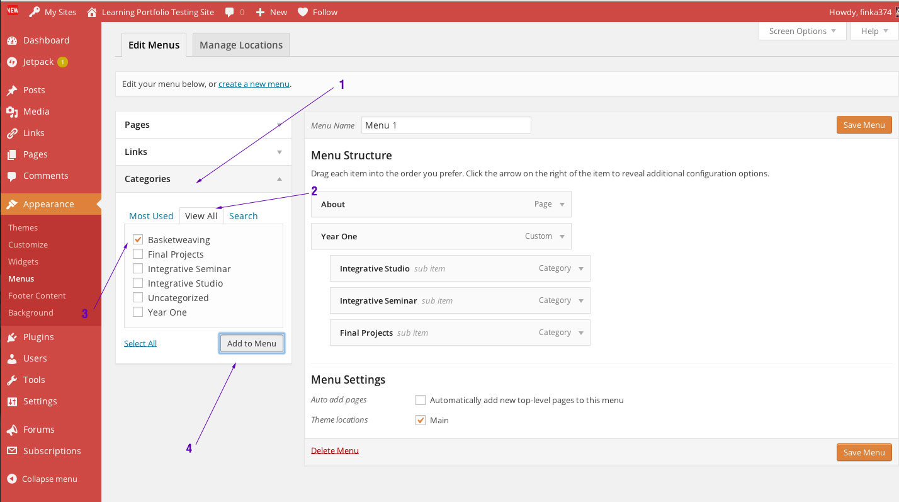Check the Final Projects category checkbox
The width and height of the screenshot is (899, 502).
pyautogui.click(x=138, y=254)
